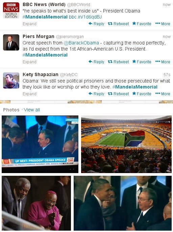This screenshot has width=173, height=232.
Task: Click the @BarackObama mention
Action: point(81,43)
